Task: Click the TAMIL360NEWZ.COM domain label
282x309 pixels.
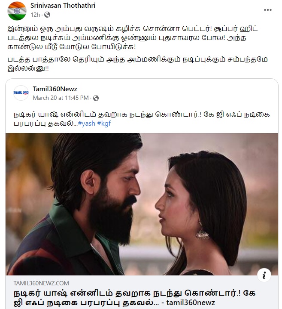Action: click(x=41, y=283)
